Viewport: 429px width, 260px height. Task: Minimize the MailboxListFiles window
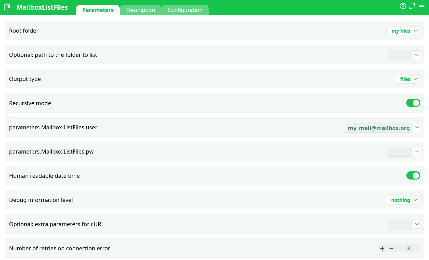tap(423, 6)
